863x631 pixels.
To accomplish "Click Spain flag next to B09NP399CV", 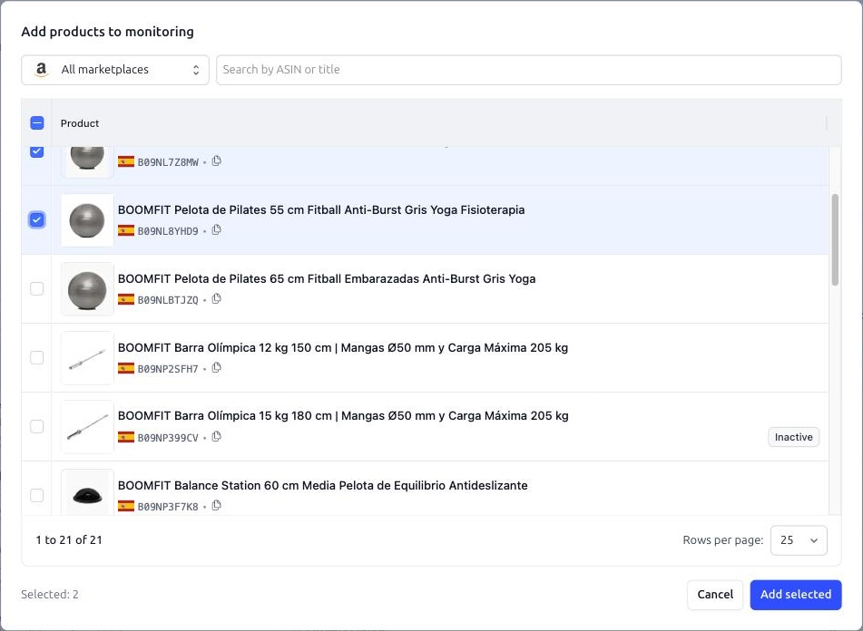I will (126, 438).
